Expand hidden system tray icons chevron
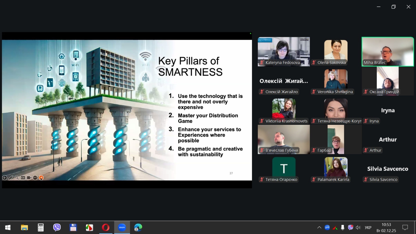The height and width of the screenshot is (234, 416). point(319,227)
